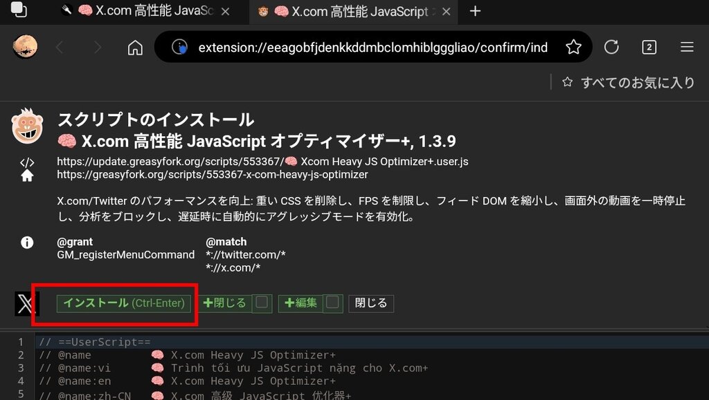Open a new browser tab
Screen dimensions: 709x400
[x=475, y=11]
